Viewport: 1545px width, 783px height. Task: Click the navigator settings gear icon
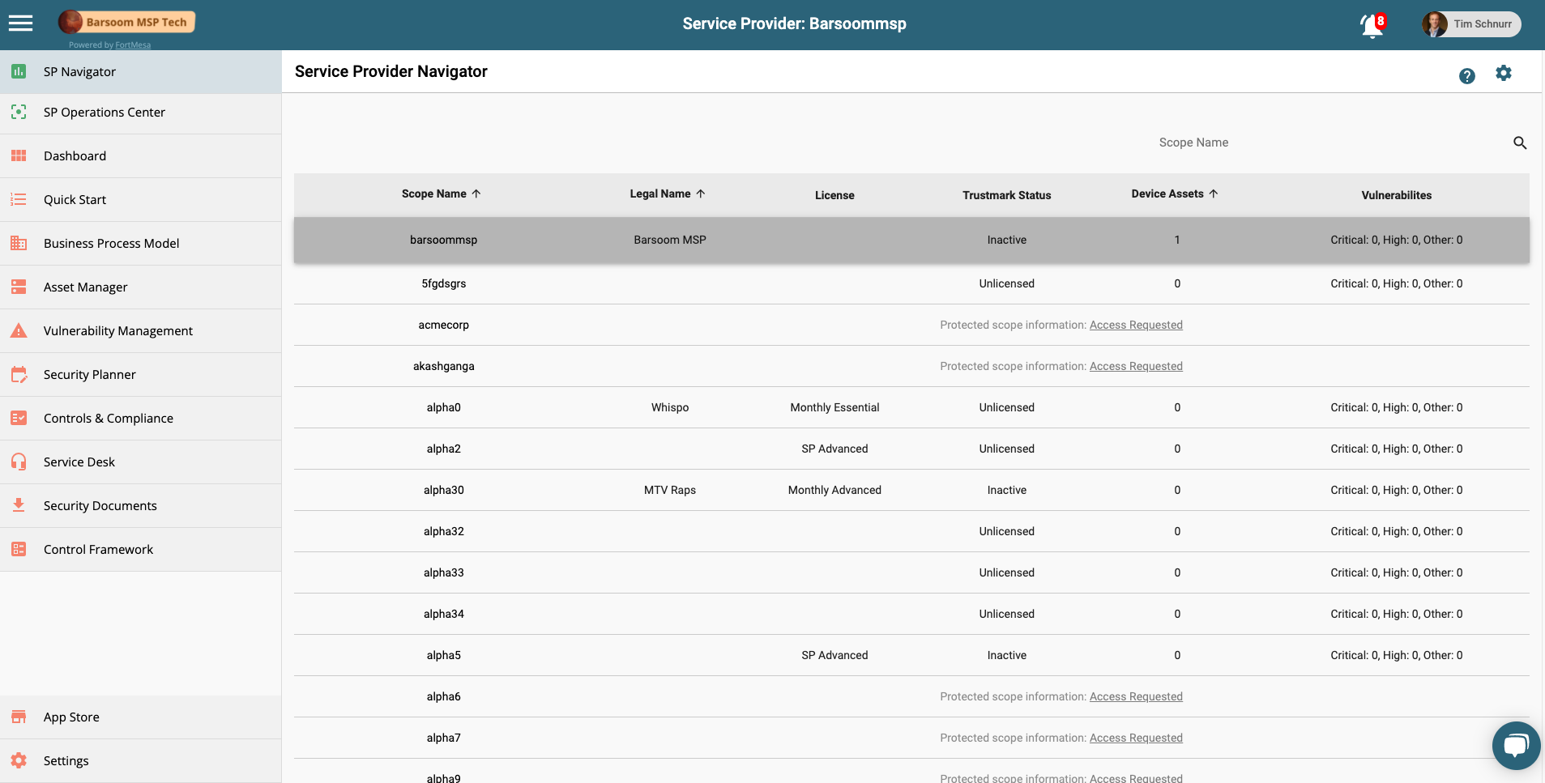point(1504,74)
